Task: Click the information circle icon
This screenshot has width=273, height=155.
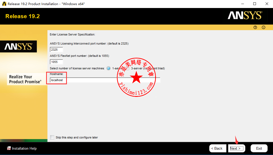Action: 263,27
